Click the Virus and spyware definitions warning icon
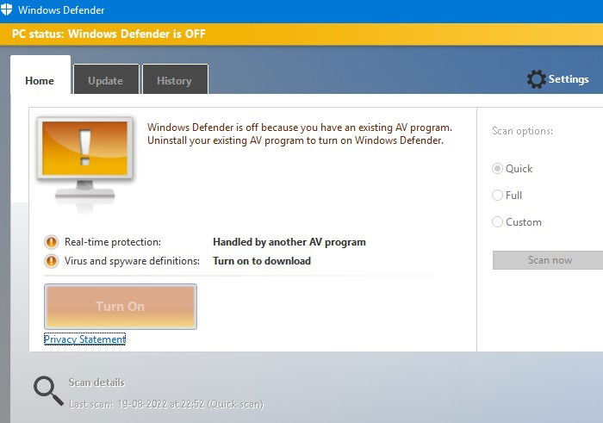Screen dimensions: 603x423 coord(51,261)
